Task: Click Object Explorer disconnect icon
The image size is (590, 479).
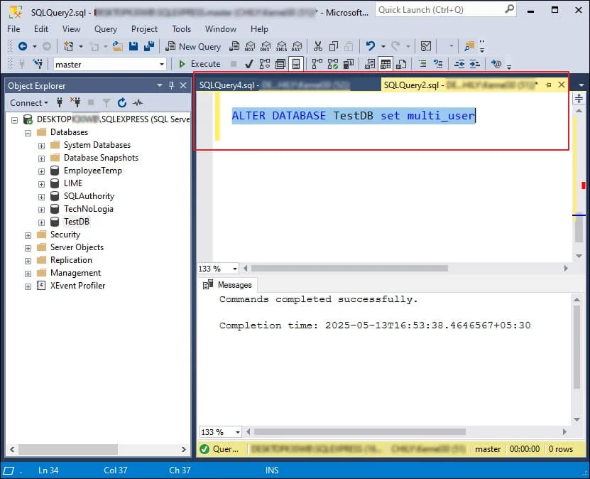Action: pos(75,102)
